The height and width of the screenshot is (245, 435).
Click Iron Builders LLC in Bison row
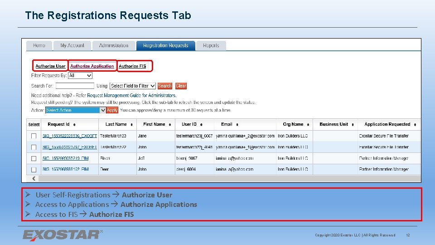(293, 158)
